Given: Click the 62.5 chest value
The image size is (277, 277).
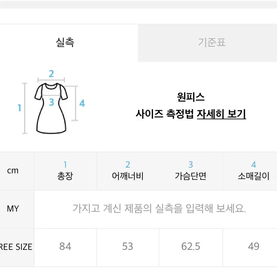Looking at the screenshot, I should pos(191,246).
